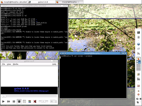Toggle the mute speaker in gxine
This screenshot has width=142, height=106.
coord(35,101)
